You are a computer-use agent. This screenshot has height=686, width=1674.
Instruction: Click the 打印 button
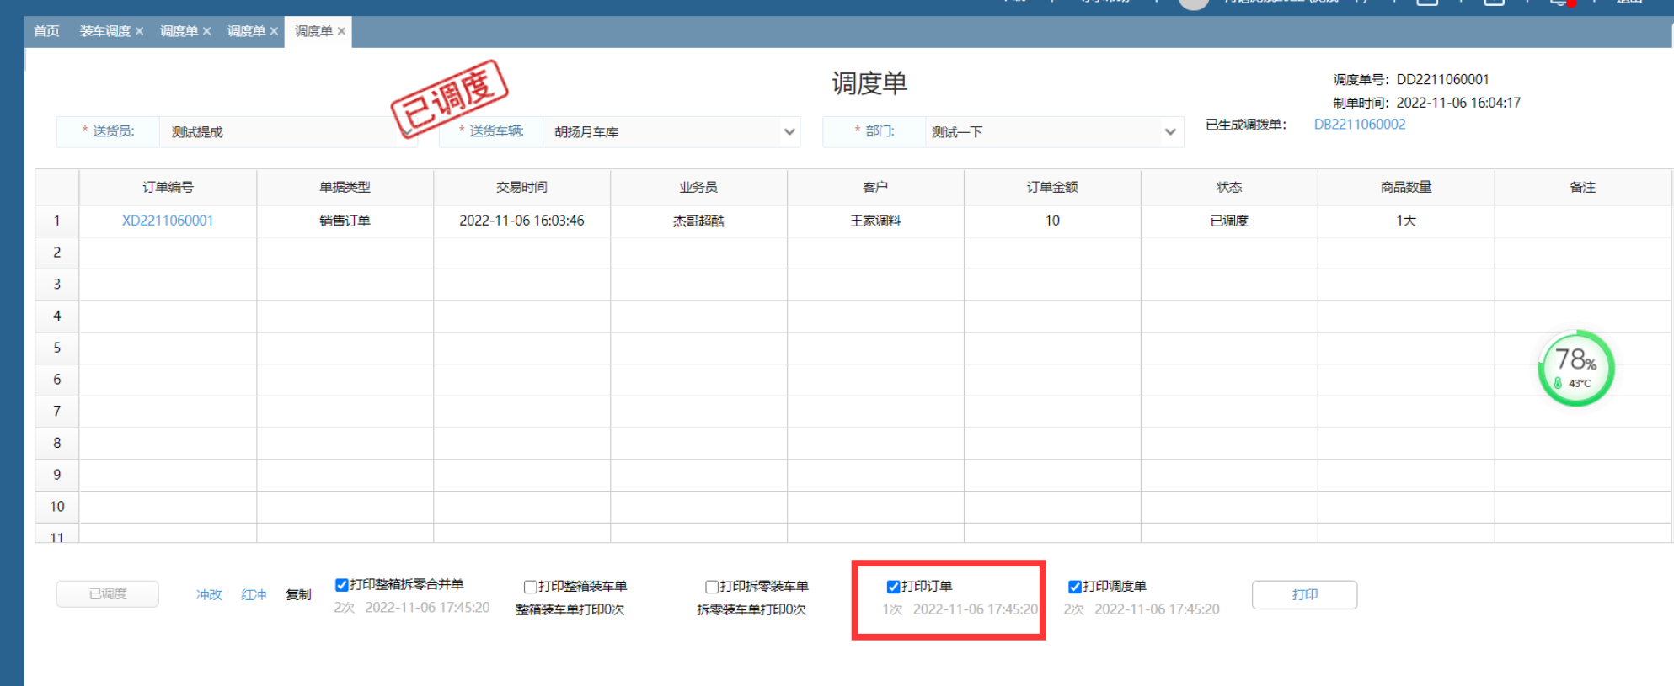[1304, 594]
